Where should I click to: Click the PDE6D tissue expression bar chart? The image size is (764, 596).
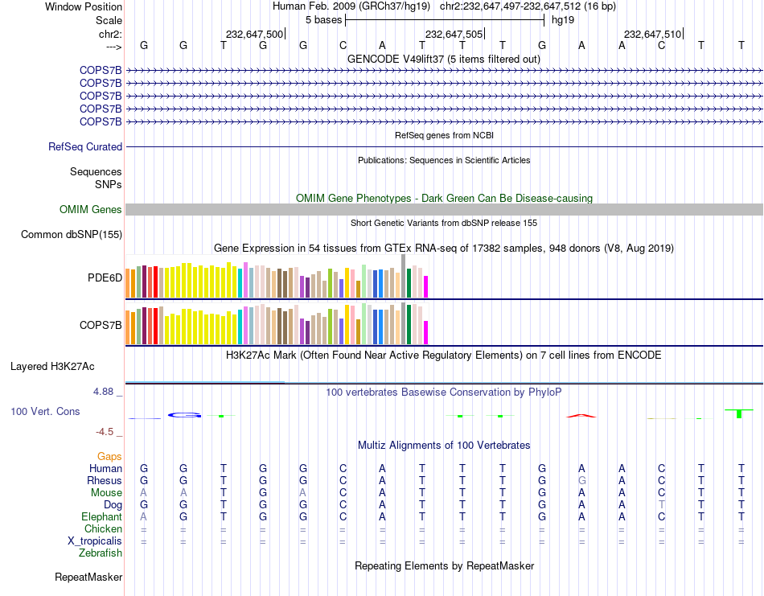pyautogui.click(x=277, y=276)
